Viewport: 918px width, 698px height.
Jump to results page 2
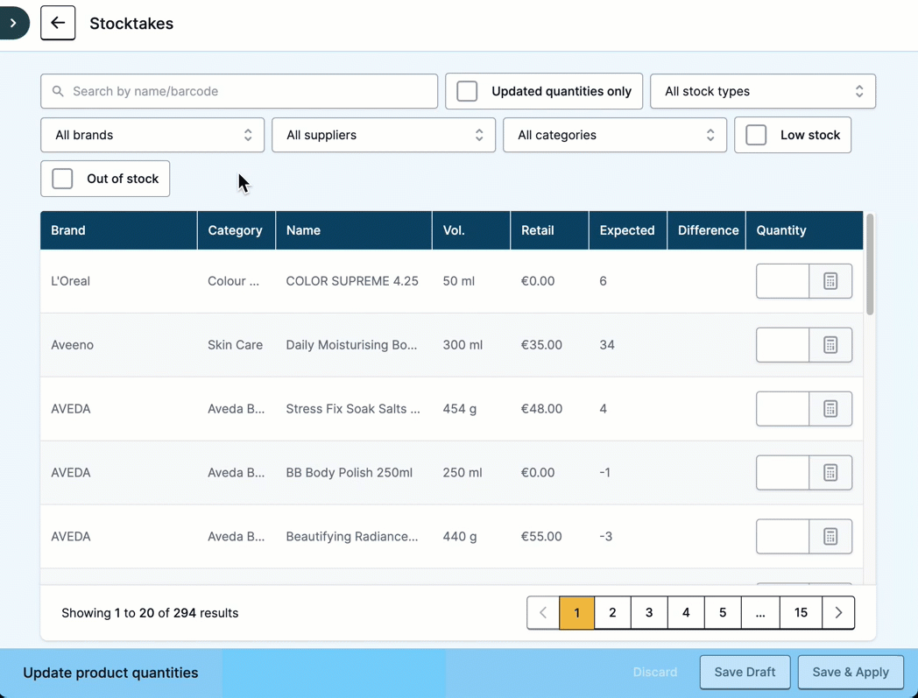coord(612,612)
